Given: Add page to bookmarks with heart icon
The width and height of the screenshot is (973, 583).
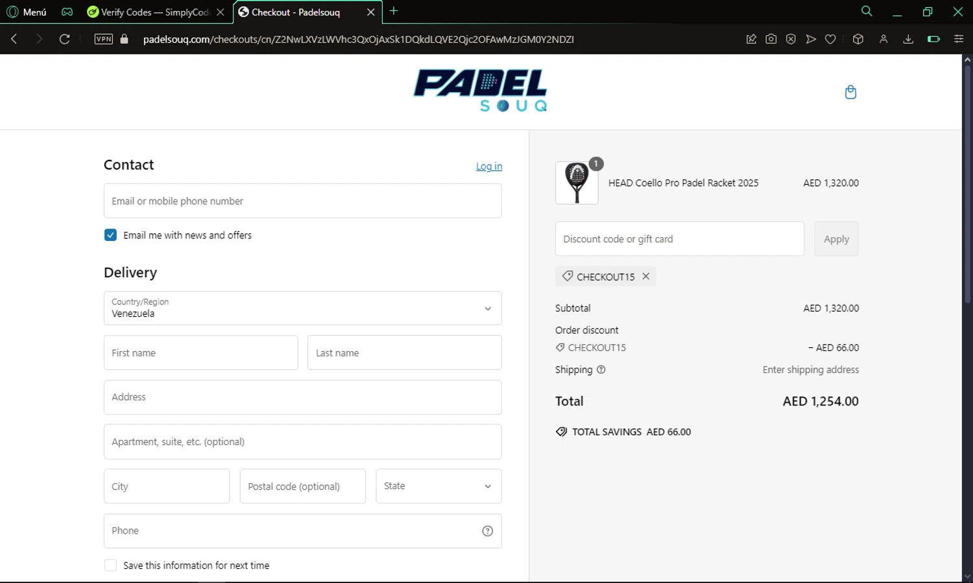Looking at the screenshot, I should (830, 39).
